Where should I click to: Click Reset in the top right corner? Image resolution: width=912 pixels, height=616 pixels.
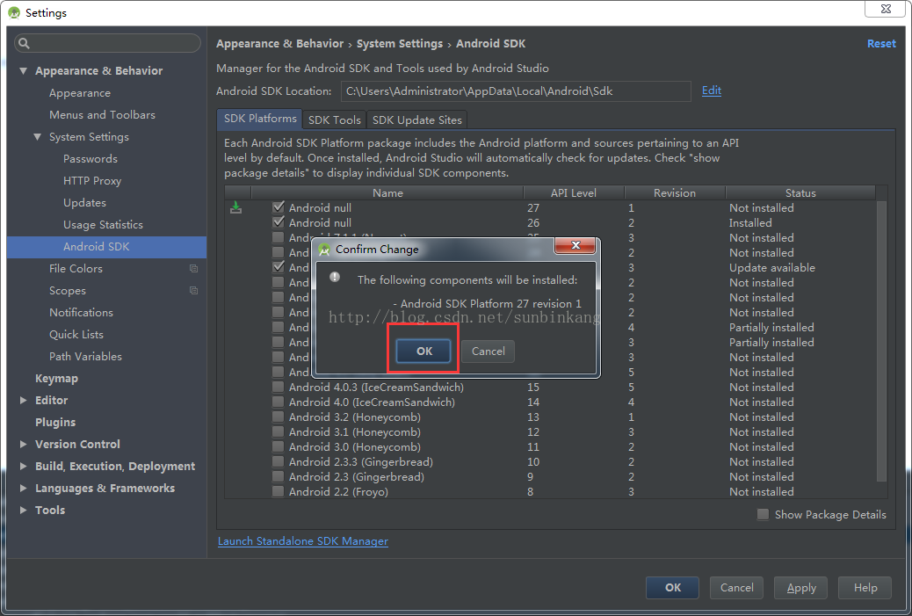[x=881, y=43]
